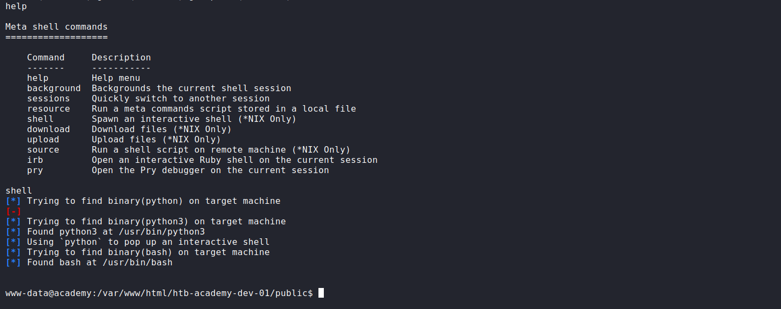Click the 'Description' column header
Screen dimensions: 781x309
coord(121,58)
